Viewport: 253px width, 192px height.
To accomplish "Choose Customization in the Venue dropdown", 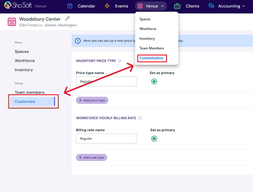I will pos(151,58).
